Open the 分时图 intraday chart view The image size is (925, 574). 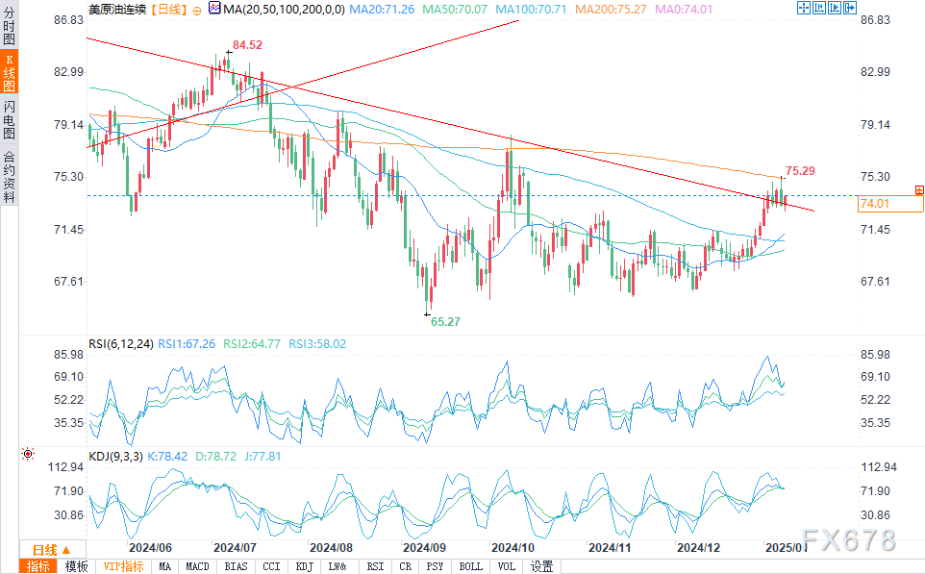pos(9,25)
